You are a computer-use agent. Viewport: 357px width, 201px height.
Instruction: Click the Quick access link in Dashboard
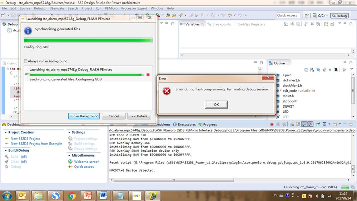point(84,167)
